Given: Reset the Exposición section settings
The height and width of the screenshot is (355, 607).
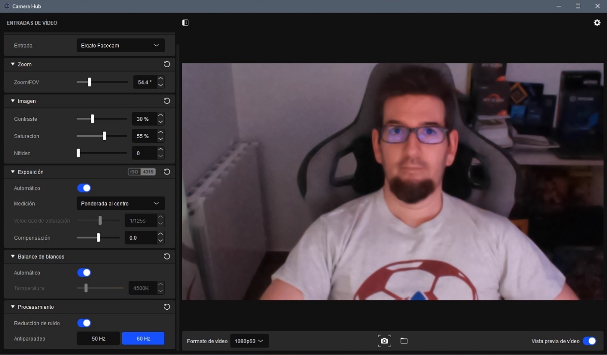Looking at the screenshot, I should coord(167,172).
